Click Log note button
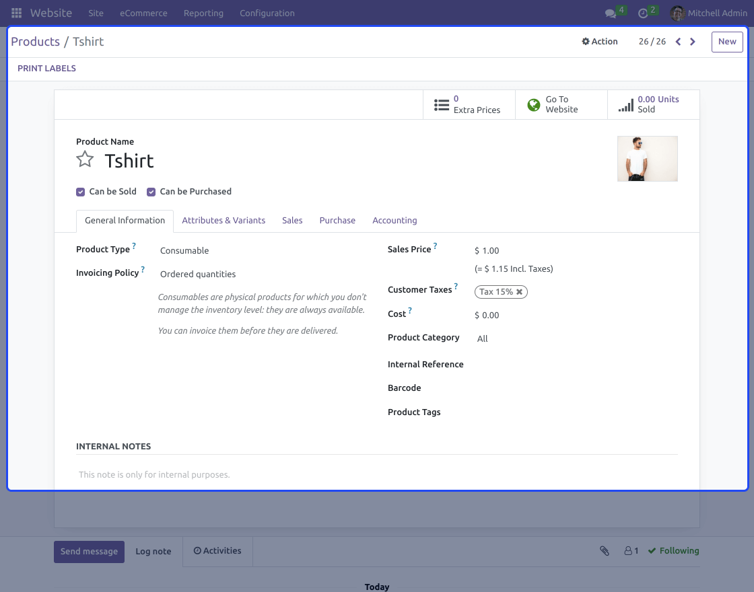Screen dimensions: 754x592 (153, 552)
